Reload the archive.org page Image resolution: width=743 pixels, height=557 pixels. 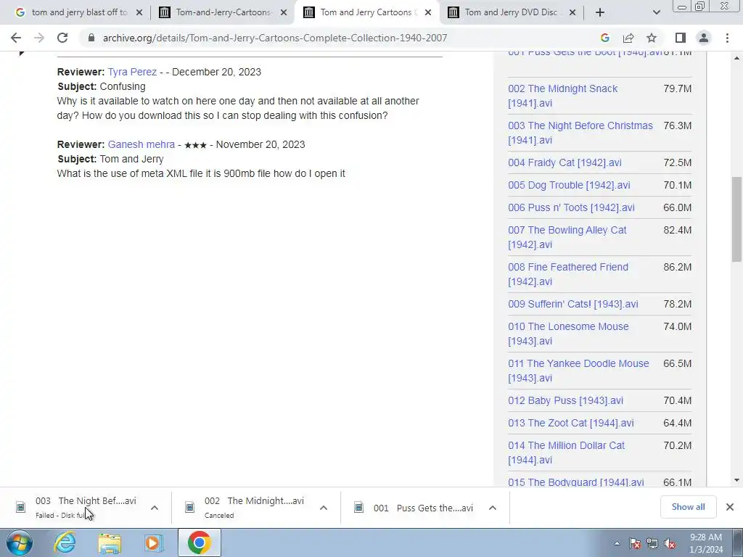tap(62, 38)
